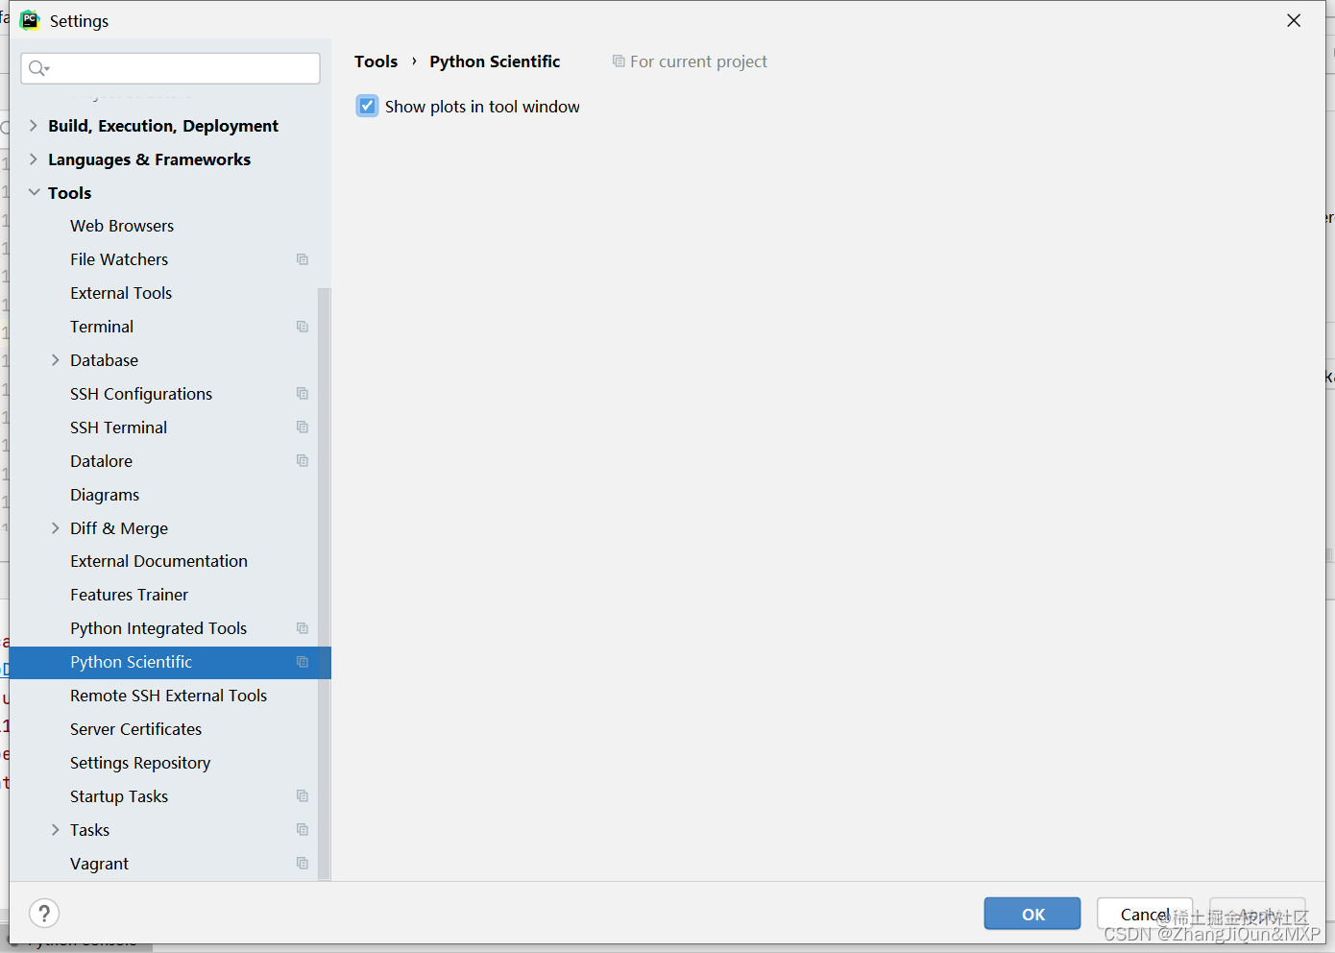Screen dimensions: 1335x953
Task: Select Terminal settings entry
Action: (102, 327)
